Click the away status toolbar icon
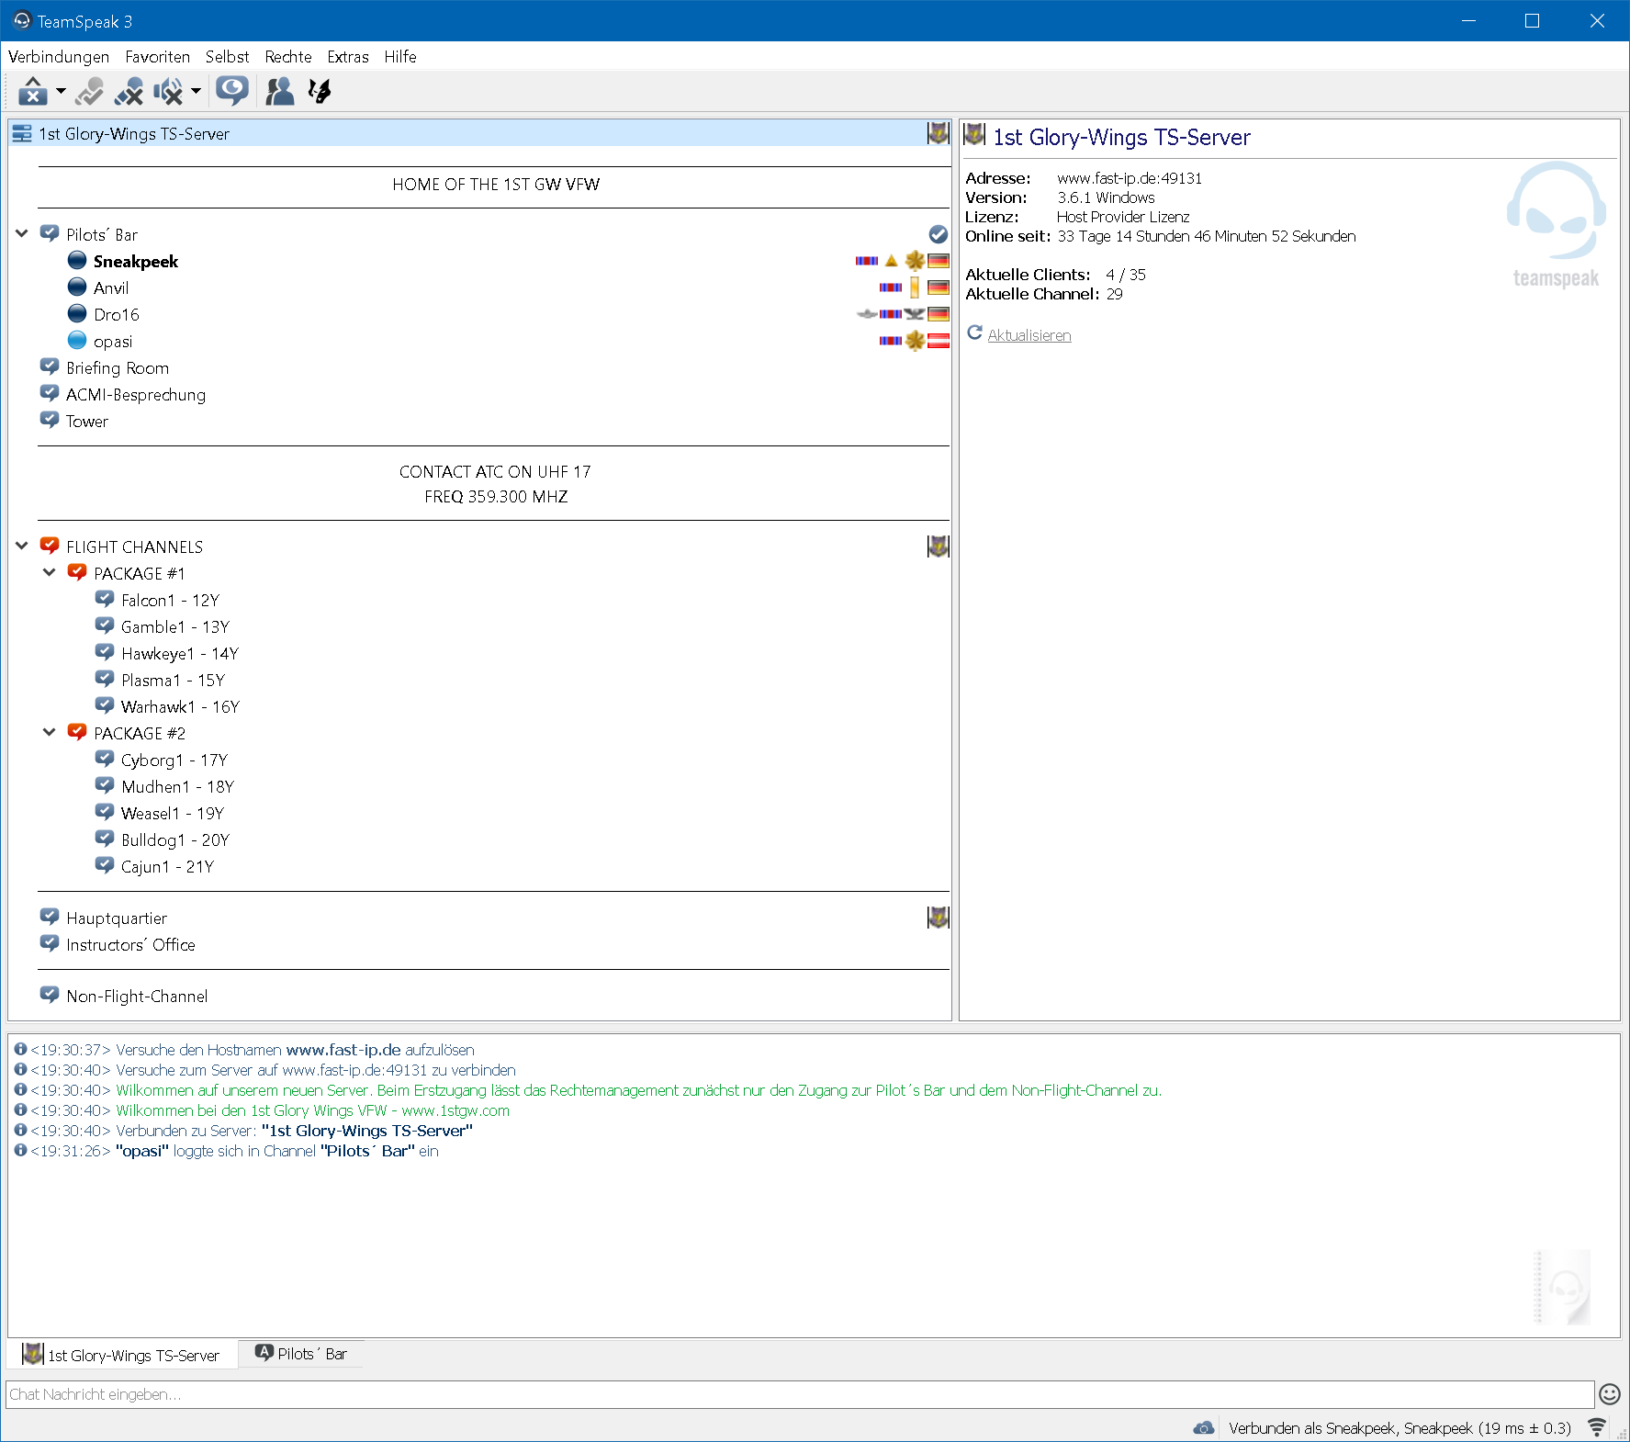The height and width of the screenshot is (1442, 1630). click(x=33, y=91)
